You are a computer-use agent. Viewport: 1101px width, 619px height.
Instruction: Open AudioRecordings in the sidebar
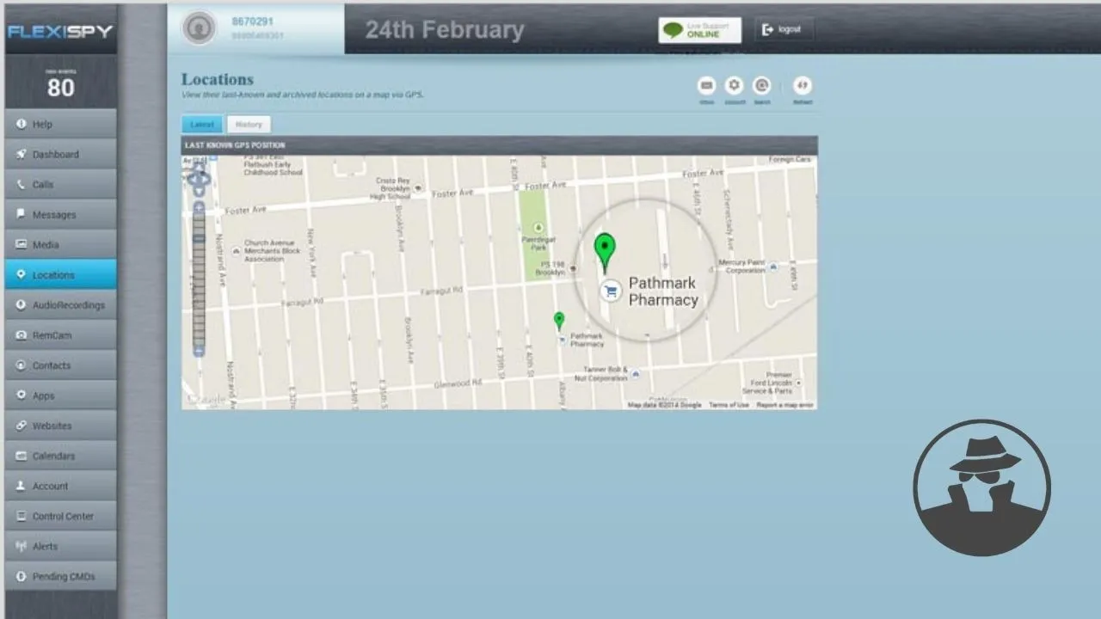coord(60,304)
